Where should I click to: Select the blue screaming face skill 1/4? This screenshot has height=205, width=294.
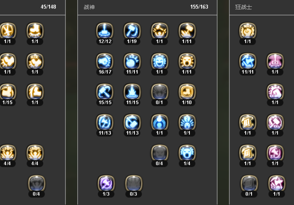tap(187, 153)
